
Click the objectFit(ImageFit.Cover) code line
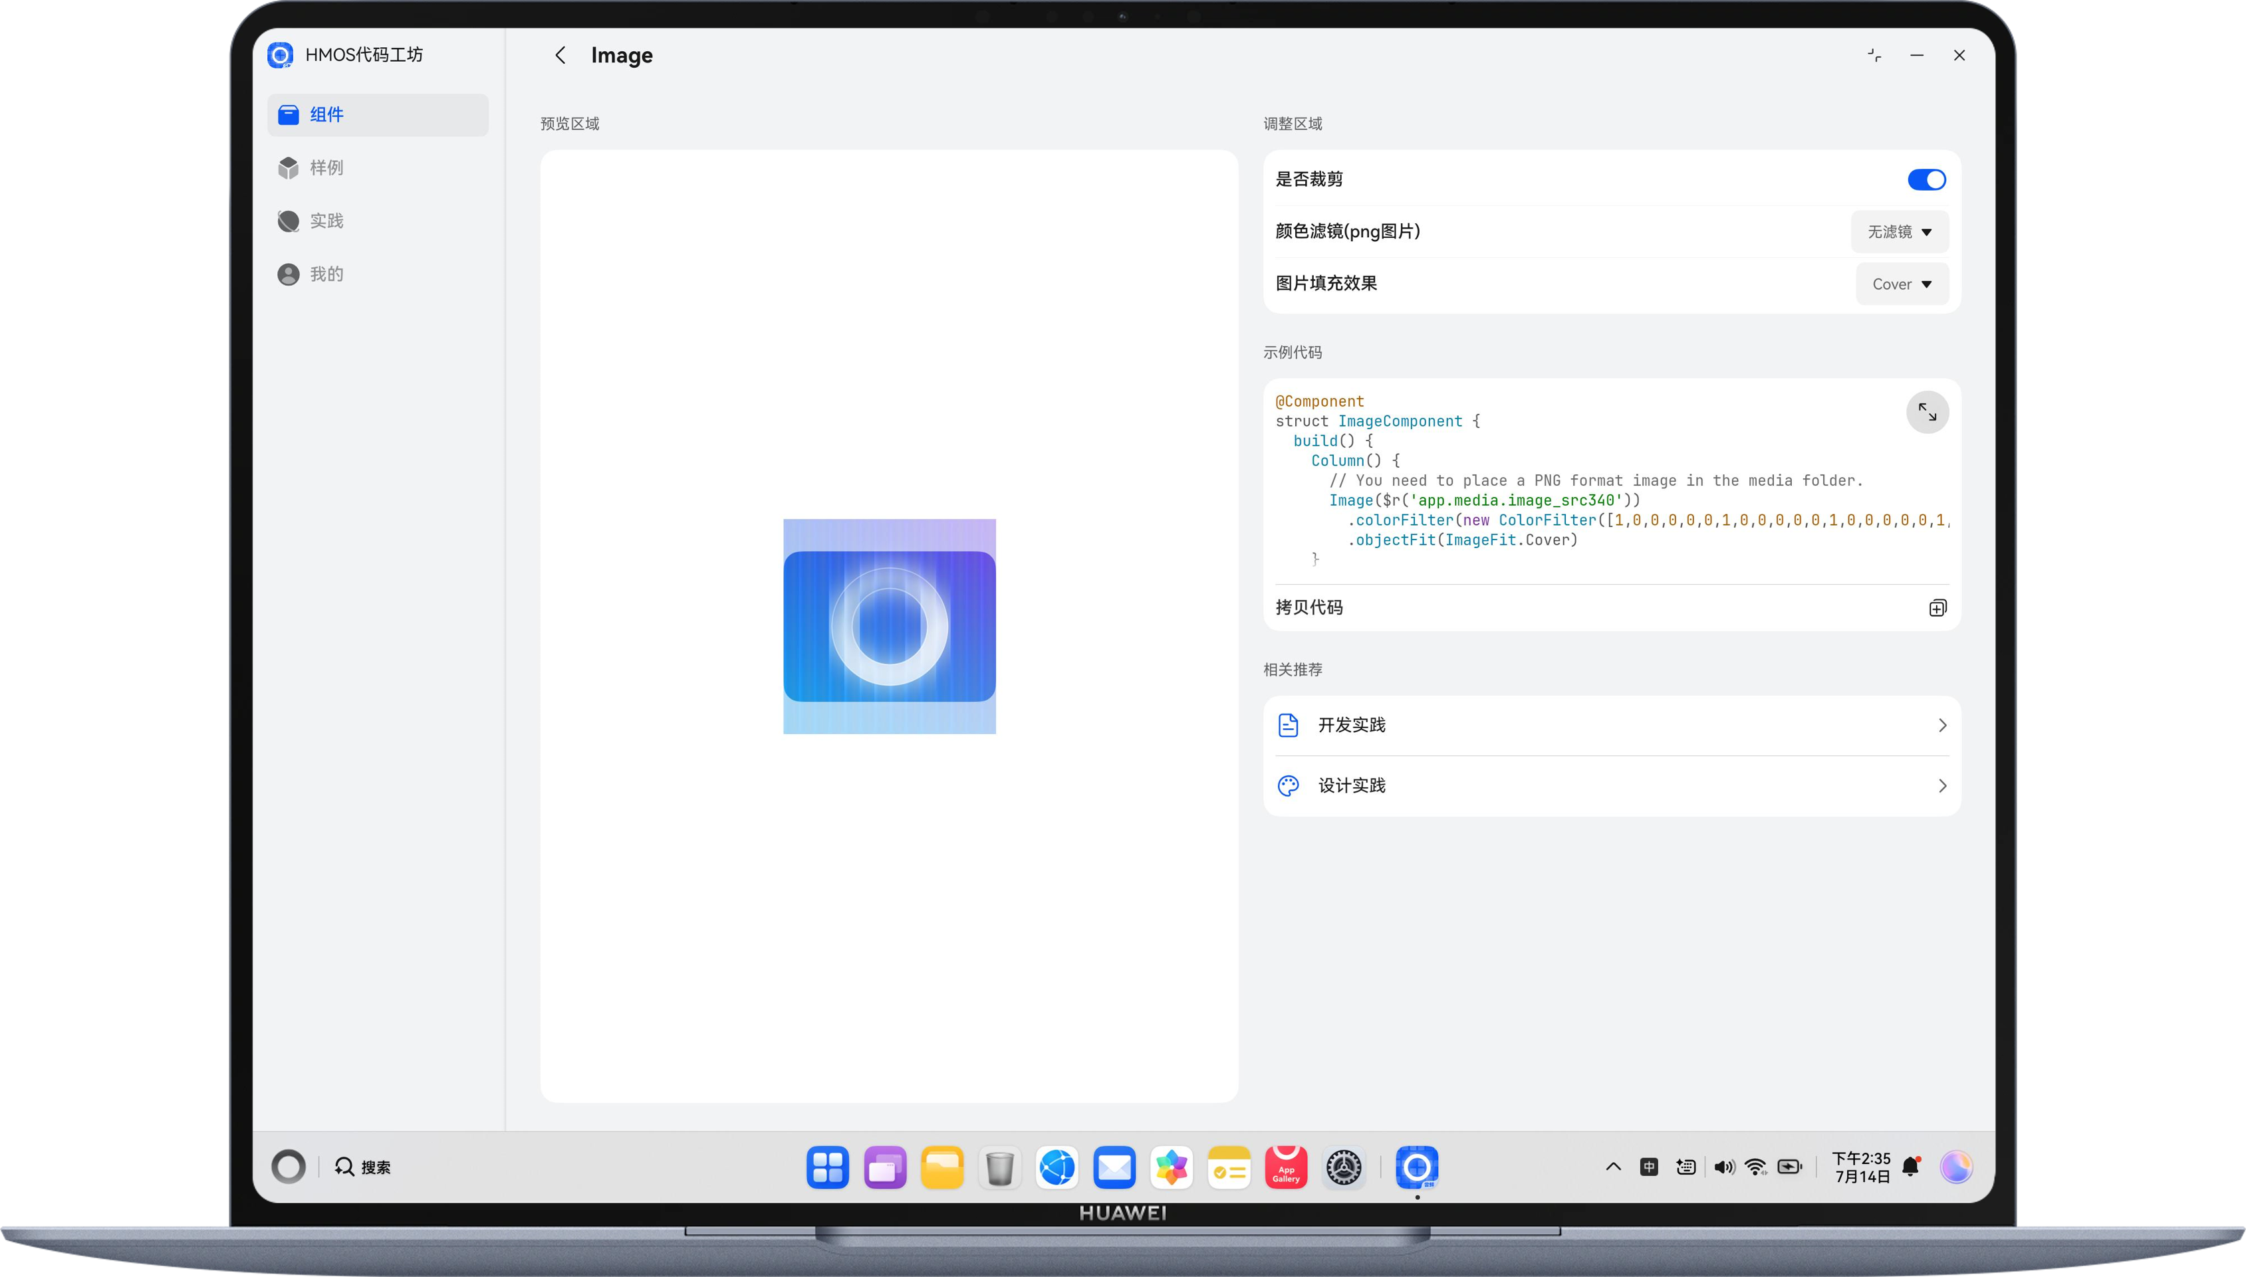(1462, 540)
